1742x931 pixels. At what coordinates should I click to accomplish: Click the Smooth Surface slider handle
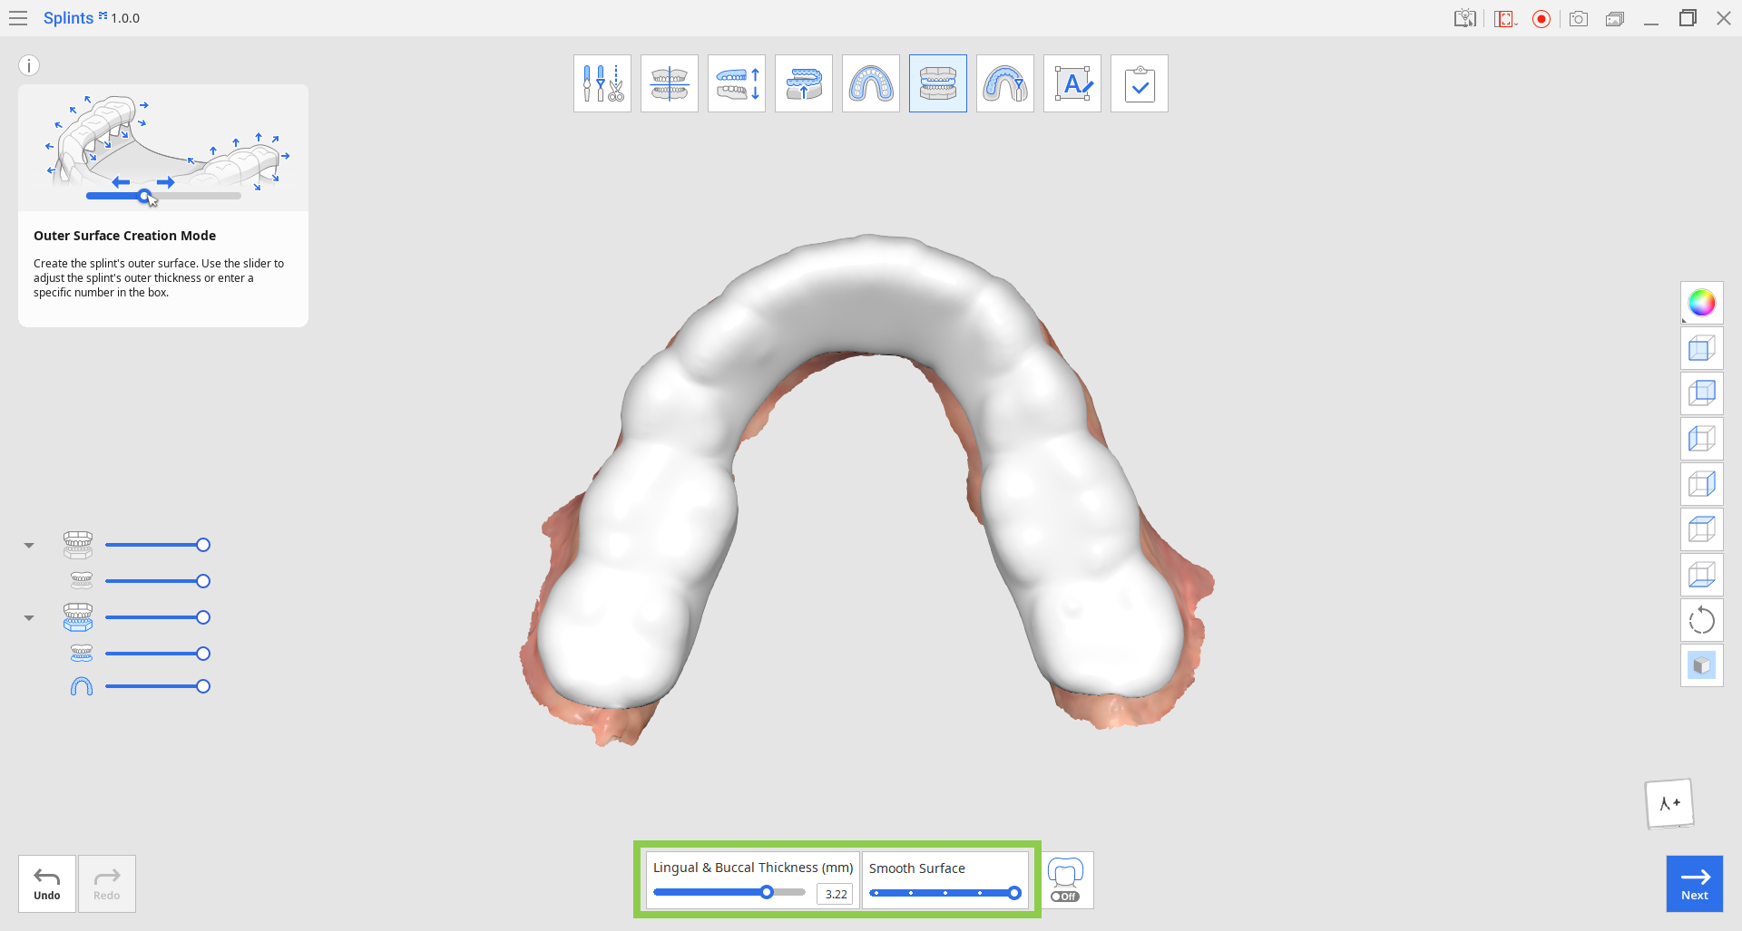point(1014,893)
